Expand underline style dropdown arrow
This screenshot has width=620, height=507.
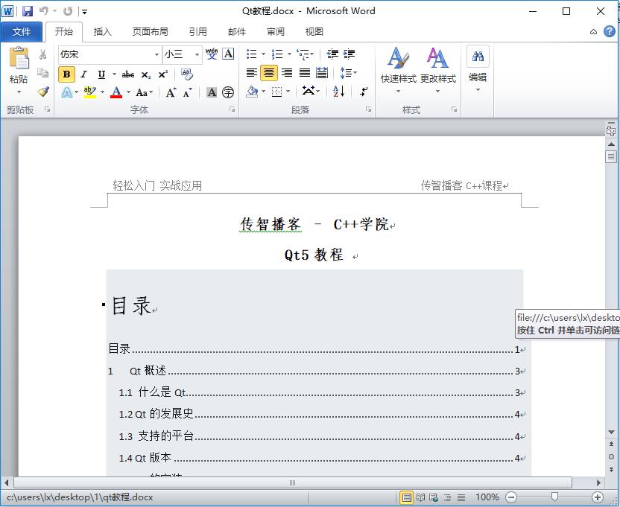click(x=114, y=74)
